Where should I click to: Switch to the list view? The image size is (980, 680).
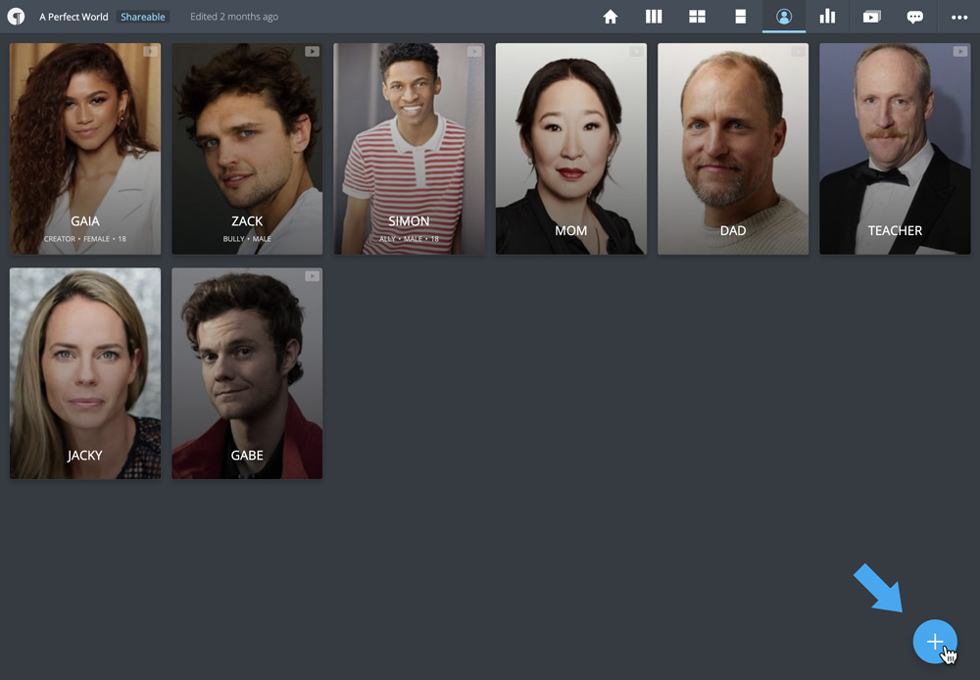pos(741,17)
